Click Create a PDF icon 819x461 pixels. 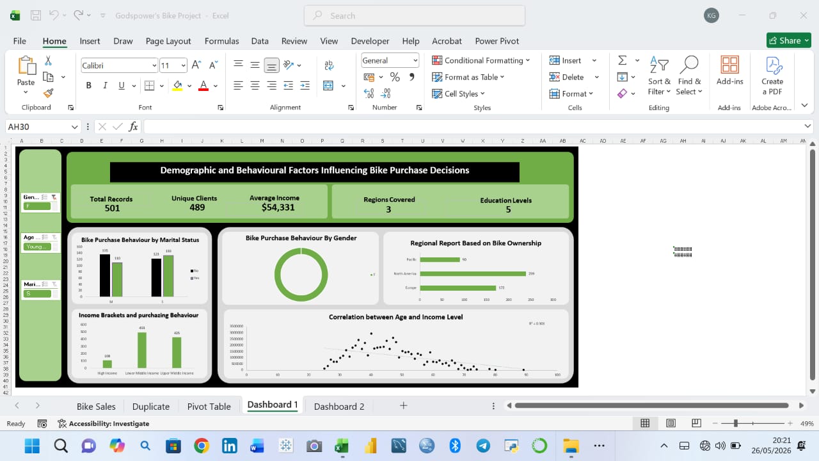tap(772, 76)
